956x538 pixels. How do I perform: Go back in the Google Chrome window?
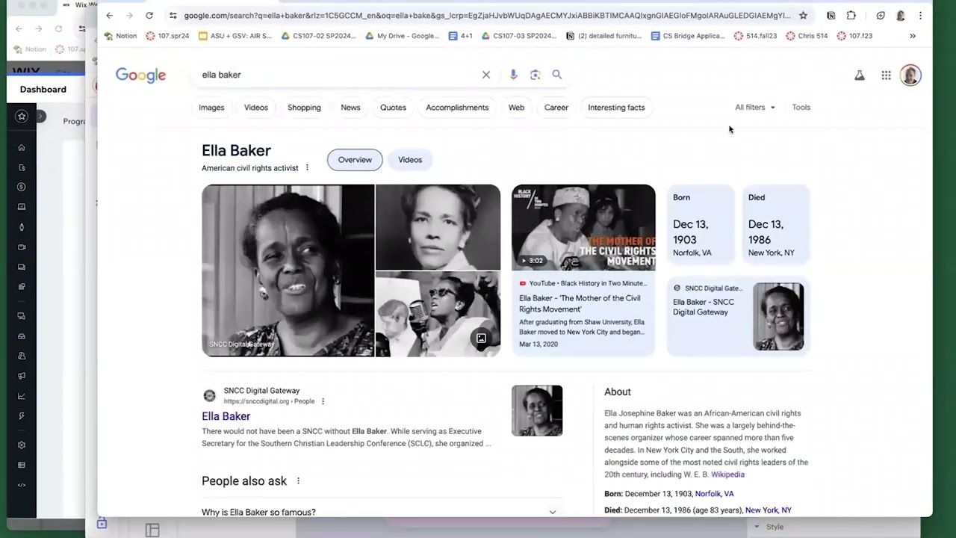click(x=109, y=15)
